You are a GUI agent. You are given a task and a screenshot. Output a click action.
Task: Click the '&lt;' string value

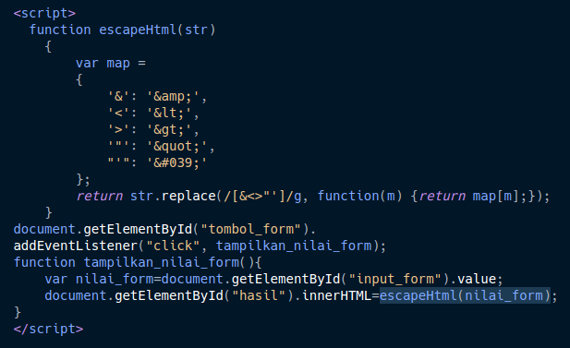[x=169, y=113]
